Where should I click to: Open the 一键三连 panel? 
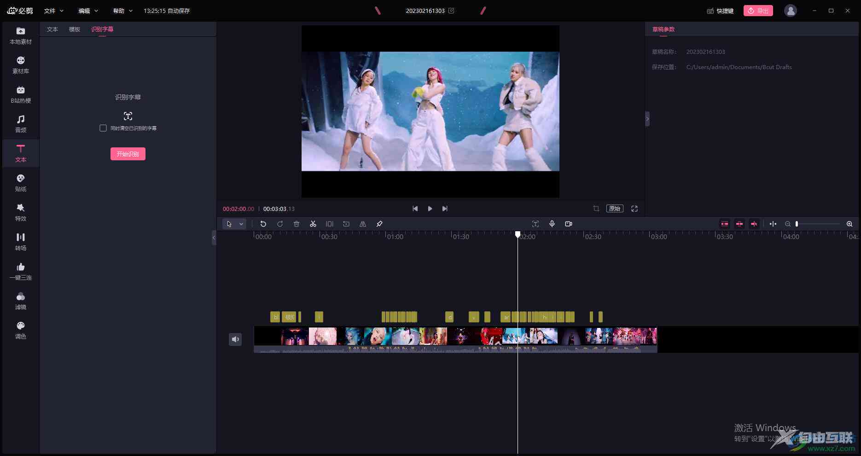click(21, 271)
